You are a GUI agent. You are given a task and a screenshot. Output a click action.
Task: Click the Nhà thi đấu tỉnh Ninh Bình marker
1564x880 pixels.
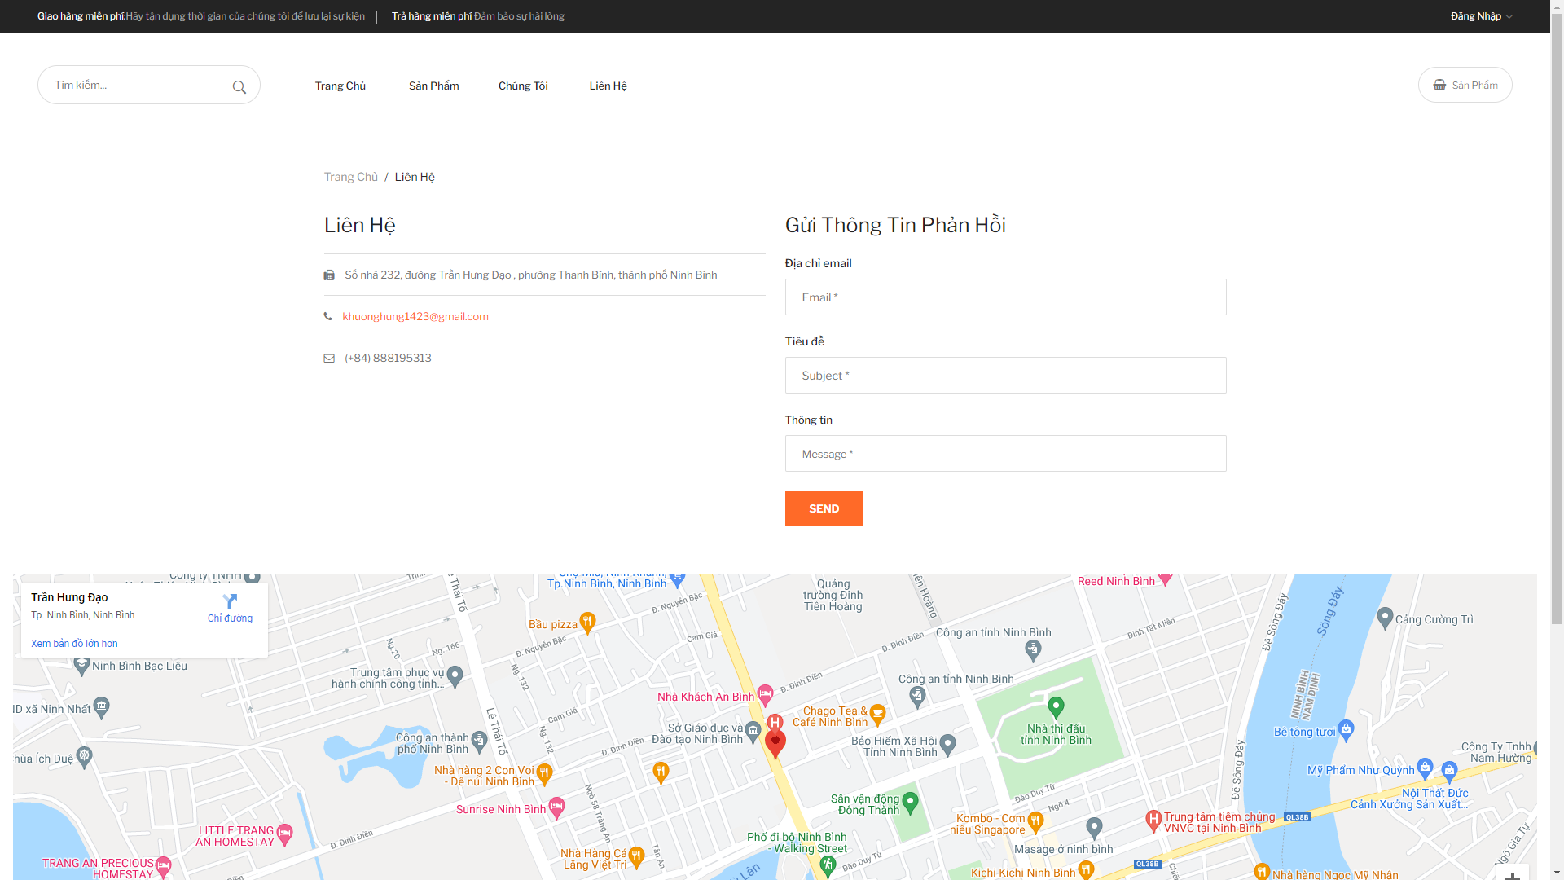point(1056,706)
